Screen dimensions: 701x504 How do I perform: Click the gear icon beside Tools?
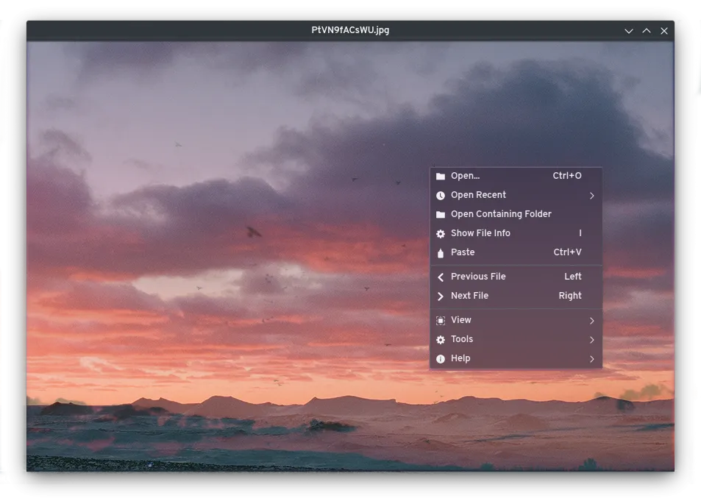(441, 340)
